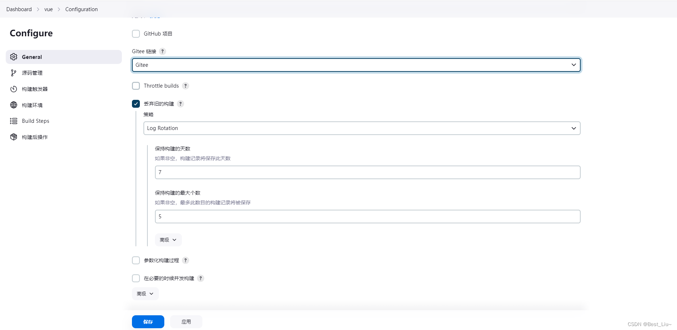This screenshot has width=677, height=330.
Task: Click the gear icon next to General
Action: pyautogui.click(x=13, y=57)
